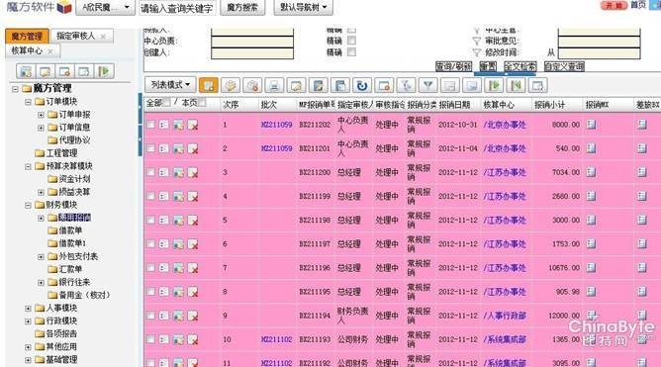Open the 列表模式 view mode dropdown
The height and width of the screenshot is (367, 661).
[x=170, y=85]
